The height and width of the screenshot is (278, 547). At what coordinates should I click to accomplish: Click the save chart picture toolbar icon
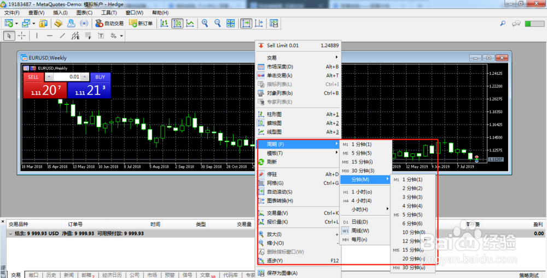274,23
